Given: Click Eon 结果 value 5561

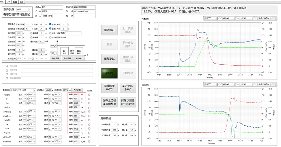Looking at the screenshot, I should tap(77, 103).
